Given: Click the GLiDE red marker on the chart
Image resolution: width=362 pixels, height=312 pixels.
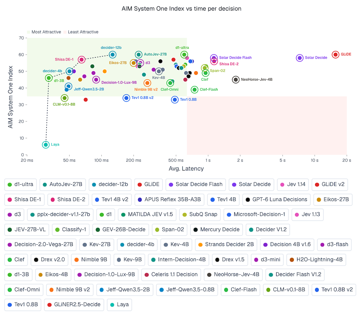Looking at the screenshot, I should tap(336, 54).
